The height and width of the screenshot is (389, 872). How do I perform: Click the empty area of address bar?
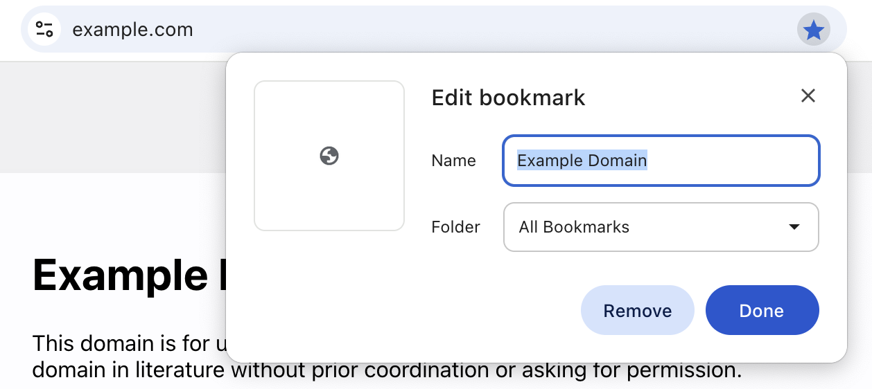(485, 30)
